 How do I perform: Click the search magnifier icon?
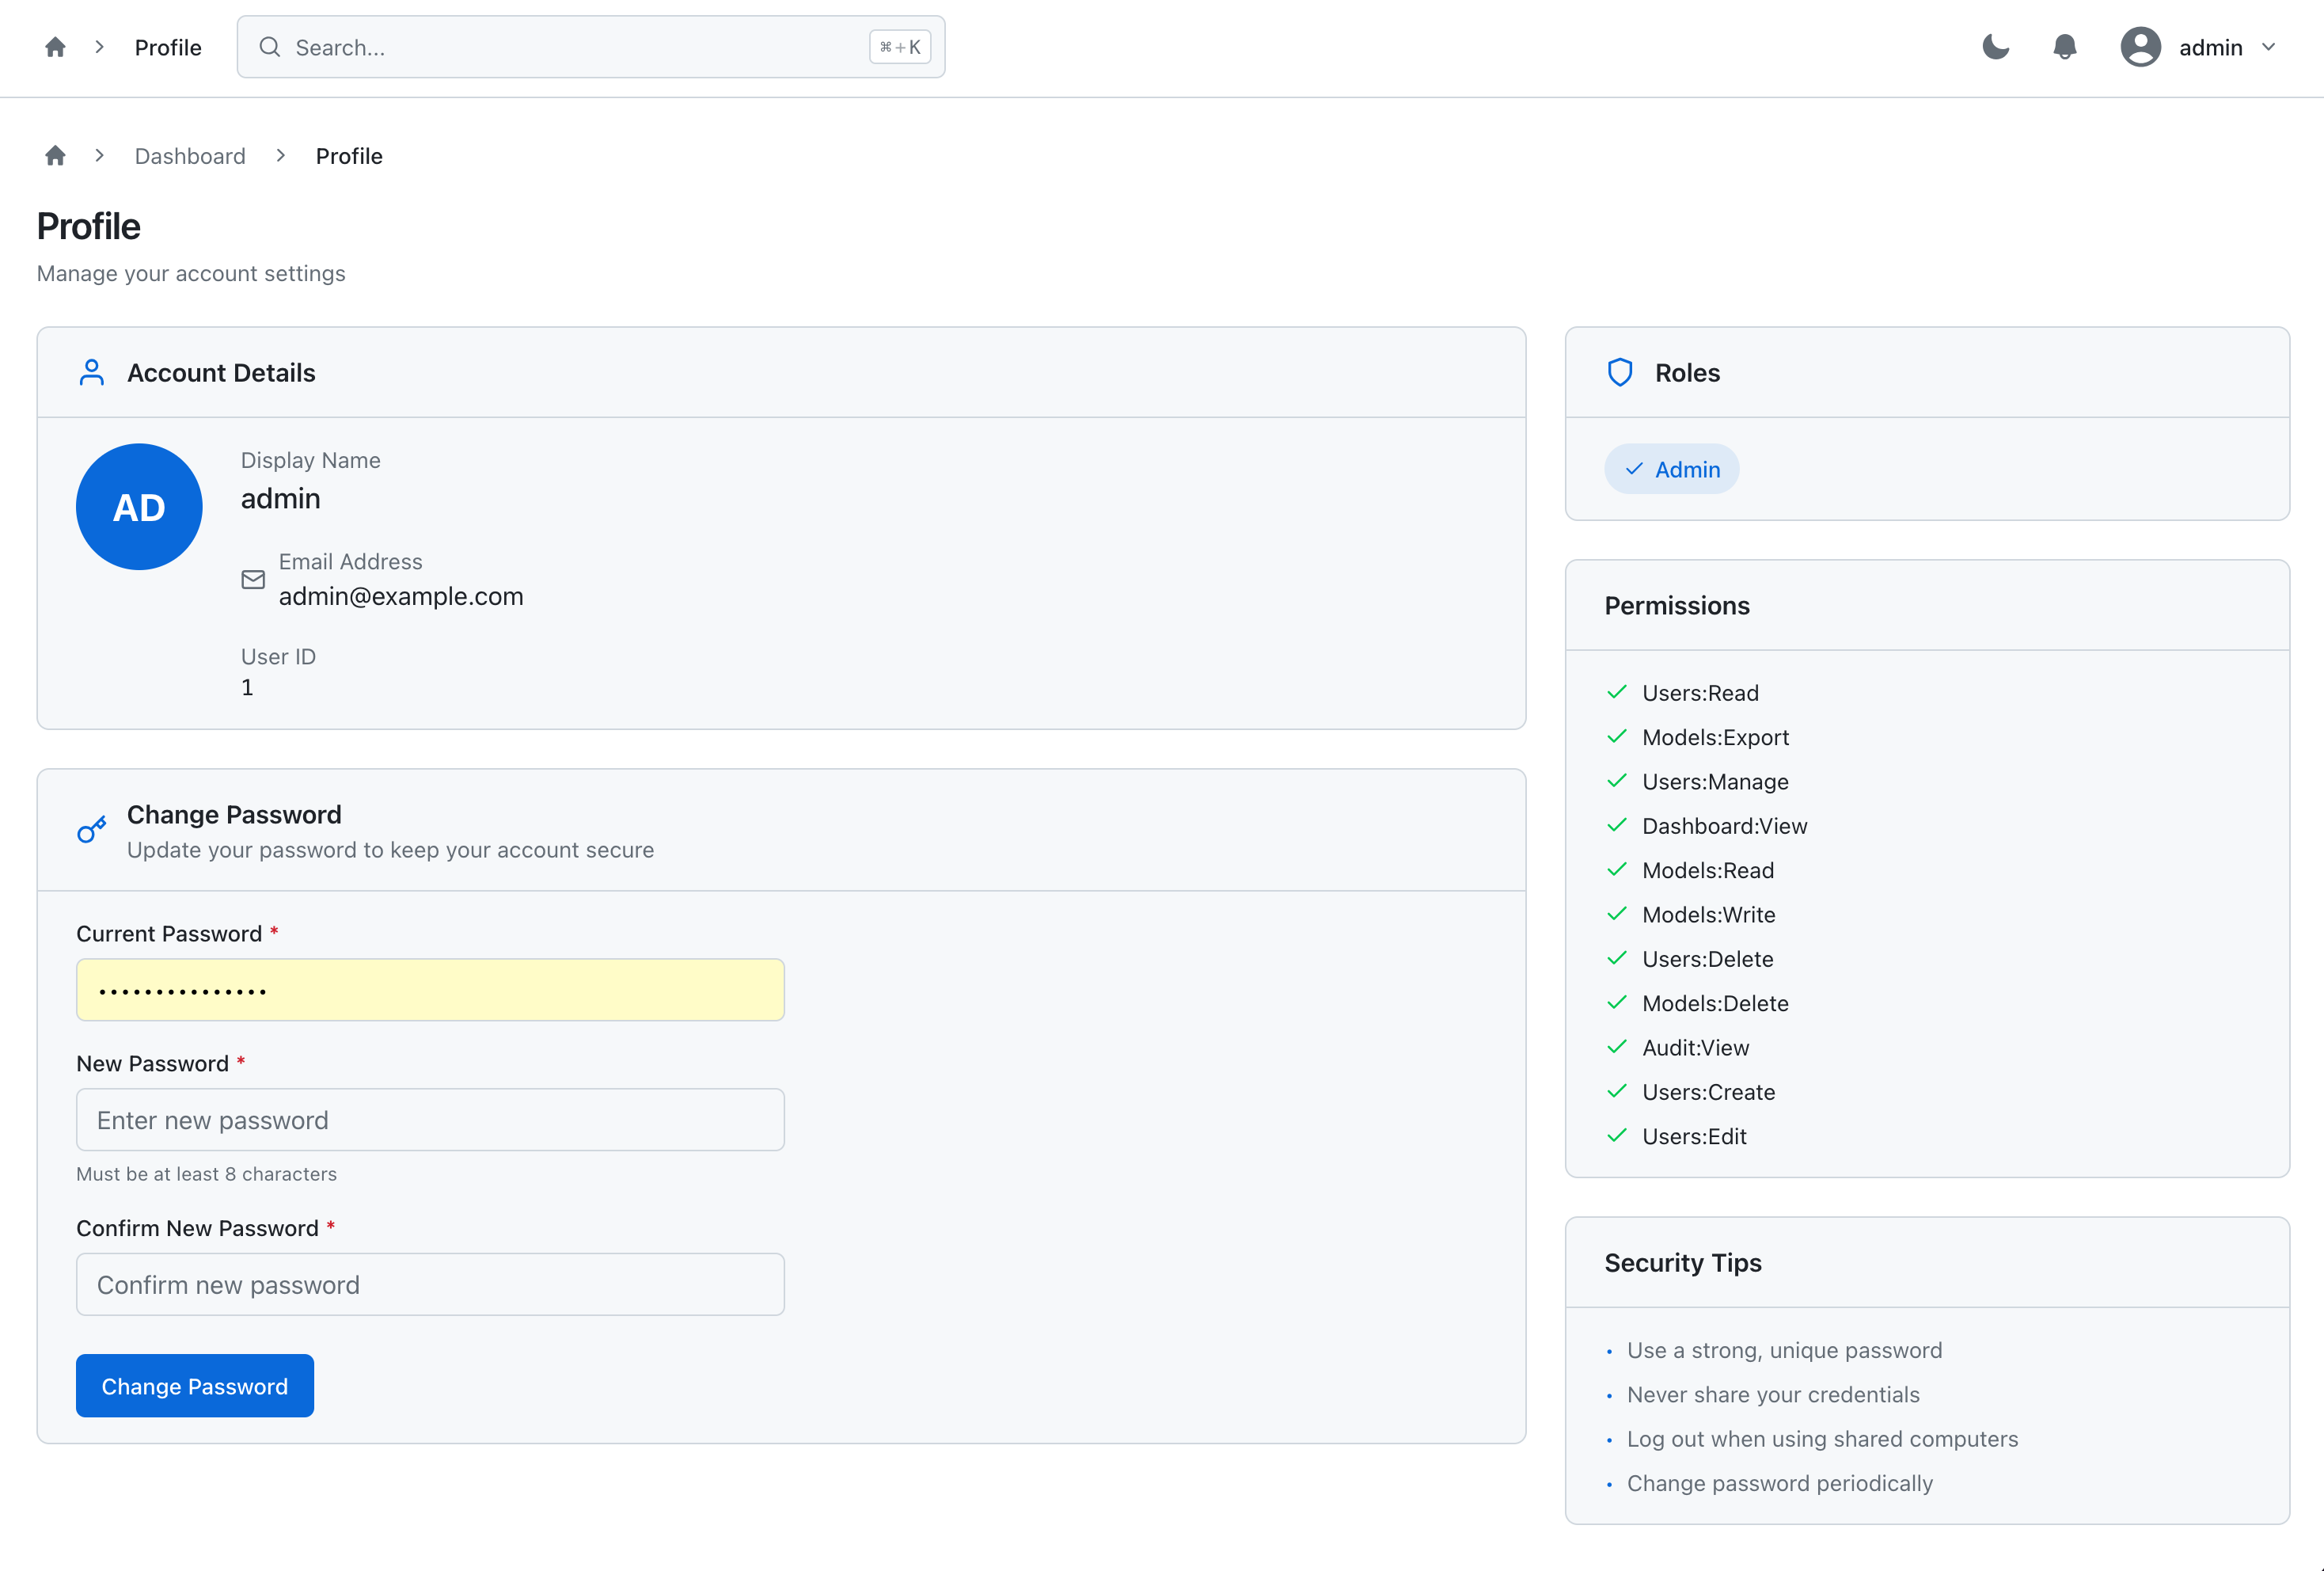(x=270, y=47)
